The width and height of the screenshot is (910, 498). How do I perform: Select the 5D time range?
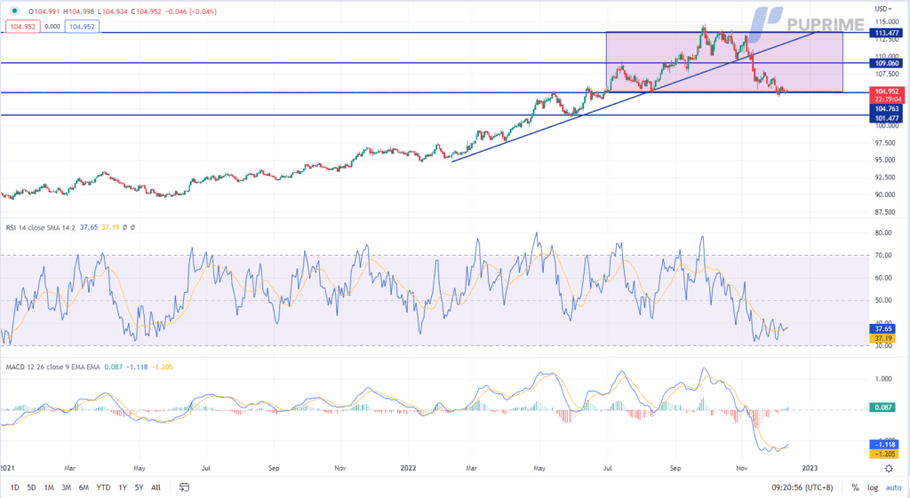(x=31, y=487)
